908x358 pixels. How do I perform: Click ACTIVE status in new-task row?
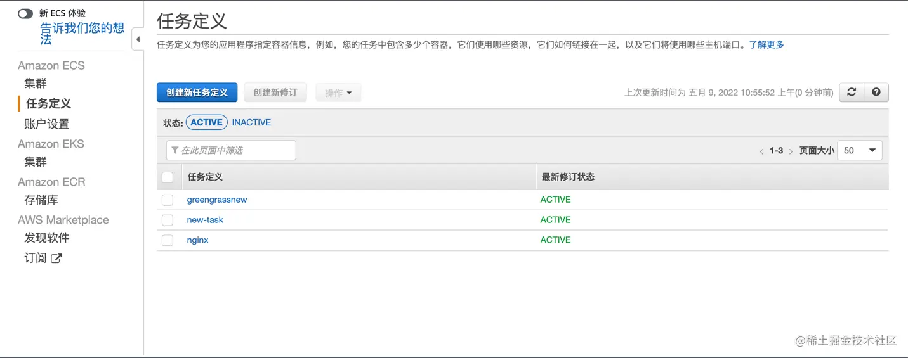555,220
